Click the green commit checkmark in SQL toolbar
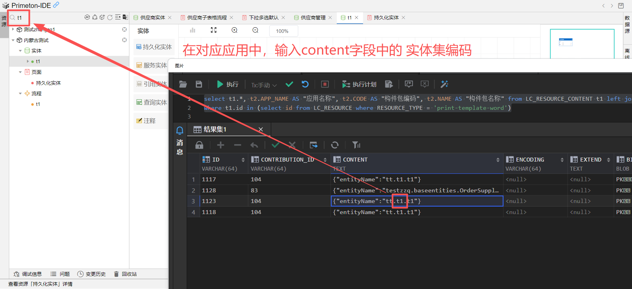 (x=289, y=84)
